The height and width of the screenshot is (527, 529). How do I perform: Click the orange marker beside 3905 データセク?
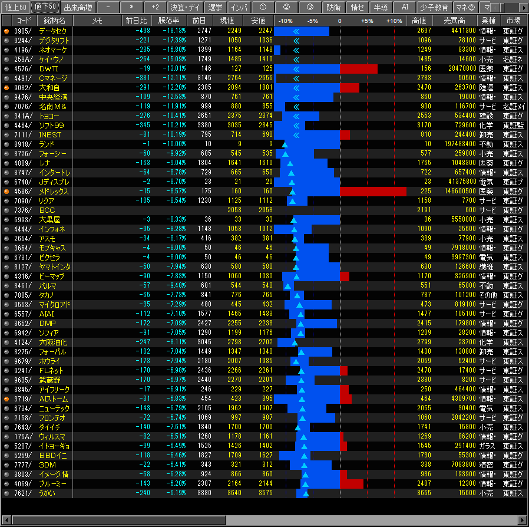pos(6,31)
